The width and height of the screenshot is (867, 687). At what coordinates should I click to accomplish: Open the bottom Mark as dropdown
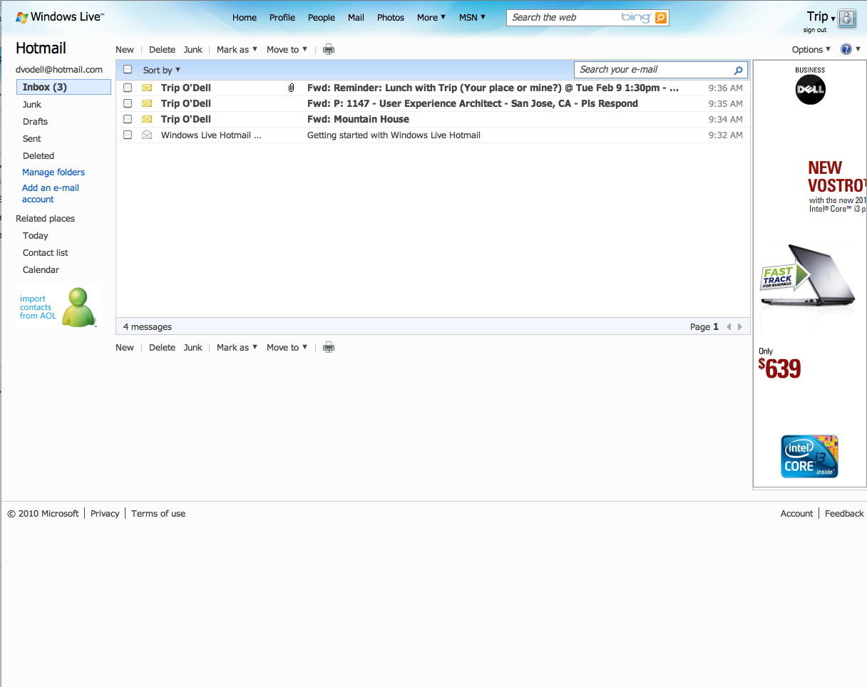pyautogui.click(x=237, y=347)
